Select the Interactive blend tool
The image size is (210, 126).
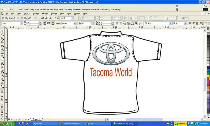[x=2, y=72]
